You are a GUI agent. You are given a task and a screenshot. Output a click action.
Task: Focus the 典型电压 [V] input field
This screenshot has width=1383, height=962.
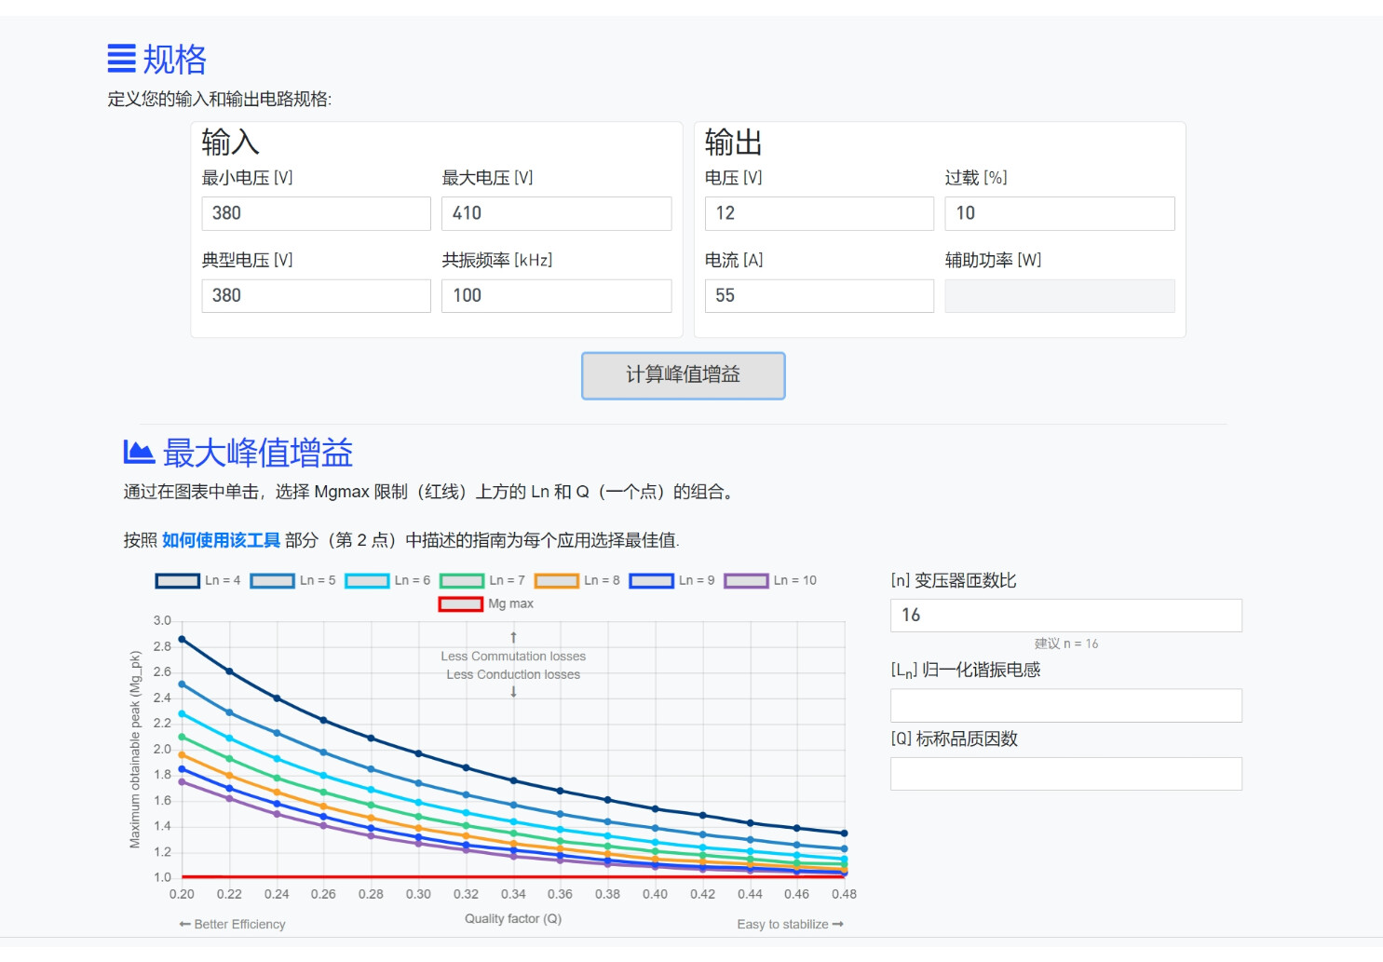tap(317, 296)
